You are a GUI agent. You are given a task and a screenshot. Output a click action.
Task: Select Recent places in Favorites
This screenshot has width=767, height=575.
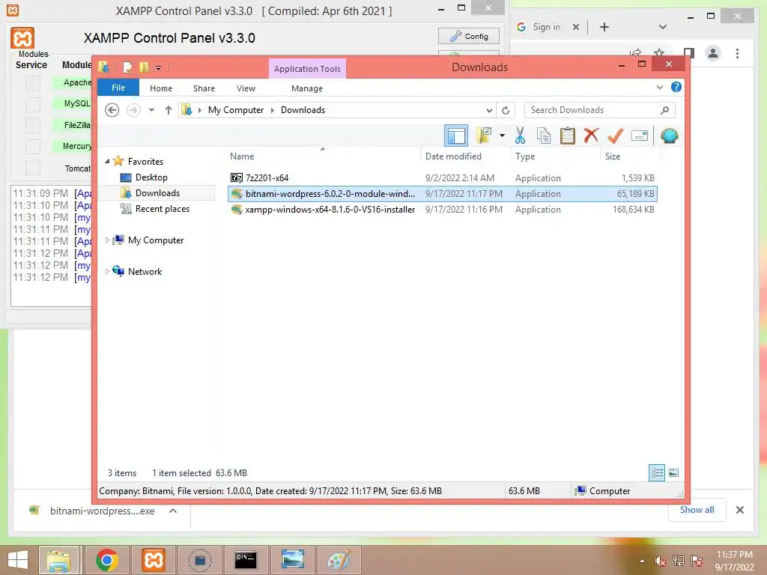click(162, 209)
